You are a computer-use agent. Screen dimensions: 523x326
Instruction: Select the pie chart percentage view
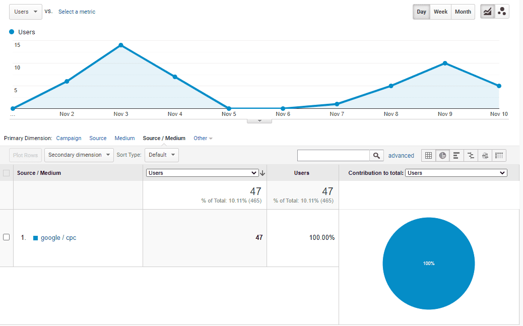point(442,156)
